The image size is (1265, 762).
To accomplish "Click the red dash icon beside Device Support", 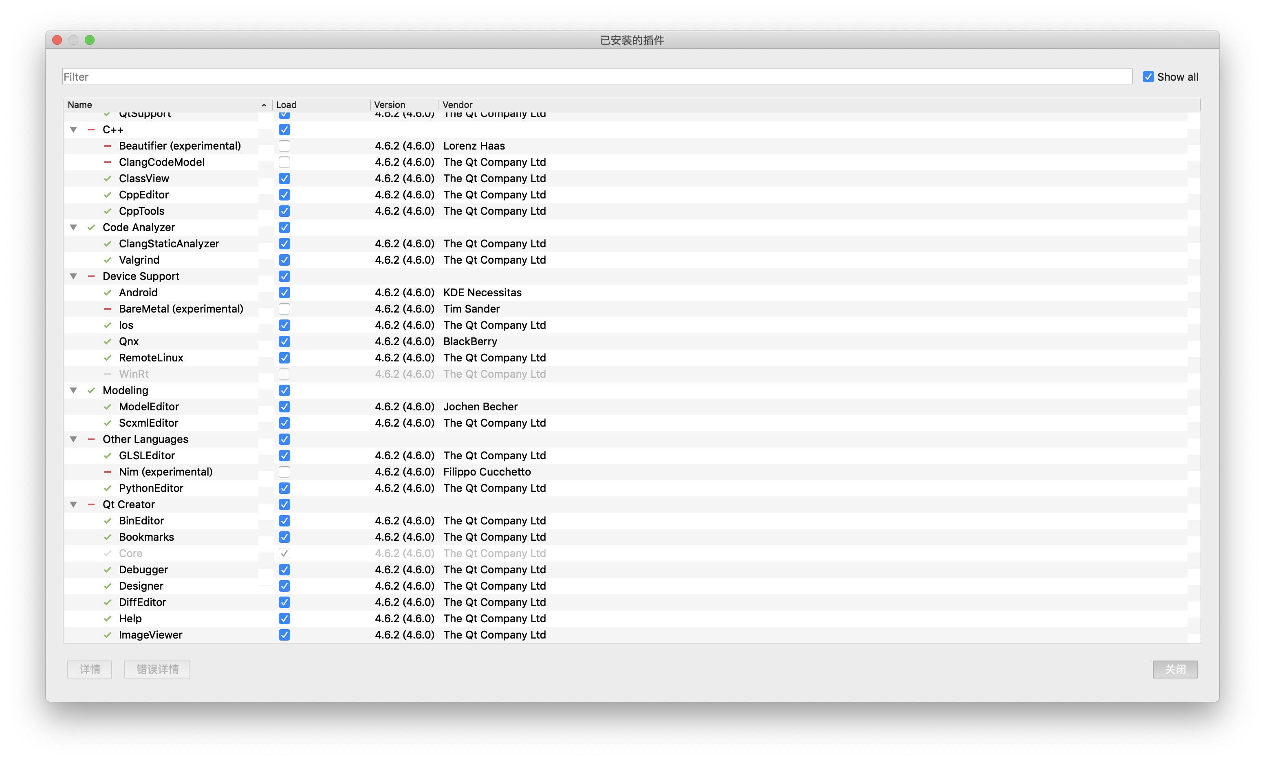I will pos(91,276).
